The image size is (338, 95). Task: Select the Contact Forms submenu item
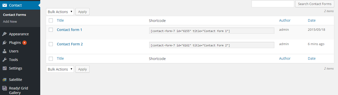15,15
